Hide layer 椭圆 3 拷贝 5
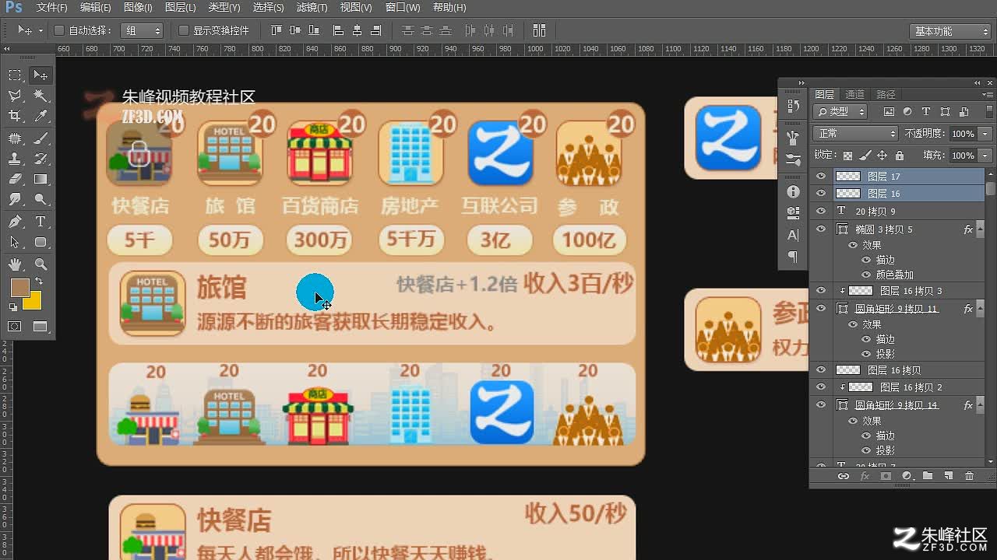Image resolution: width=997 pixels, height=560 pixels. click(x=820, y=229)
